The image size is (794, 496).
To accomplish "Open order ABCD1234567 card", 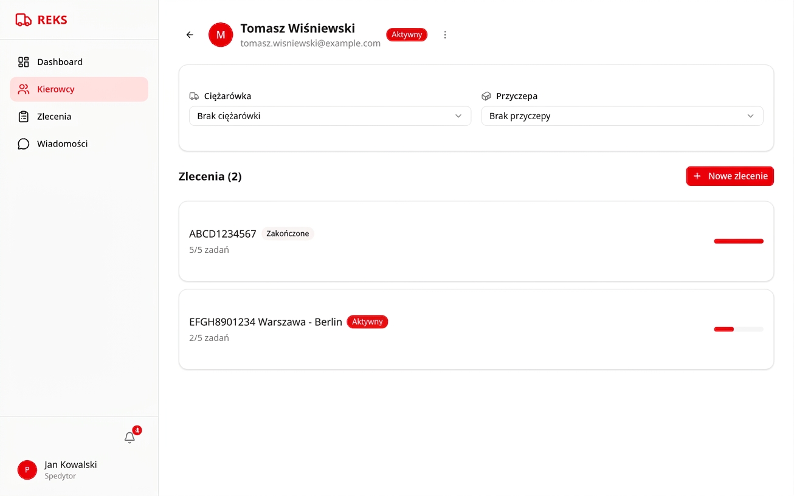I will click(476, 241).
